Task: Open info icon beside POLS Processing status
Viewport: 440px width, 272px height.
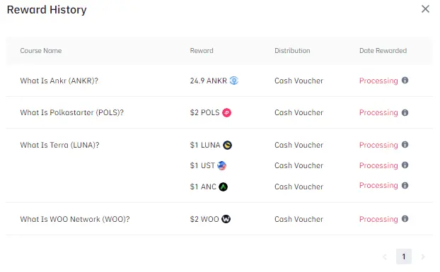Action: pyautogui.click(x=405, y=112)
